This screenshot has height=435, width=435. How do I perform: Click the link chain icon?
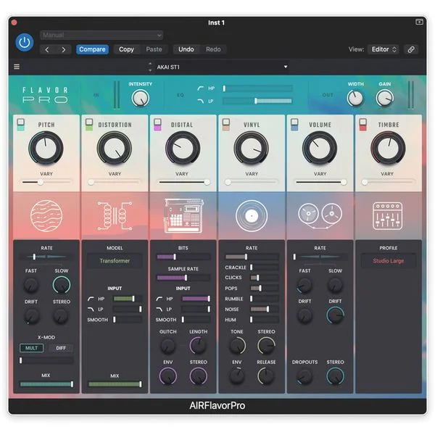point(411,49)
